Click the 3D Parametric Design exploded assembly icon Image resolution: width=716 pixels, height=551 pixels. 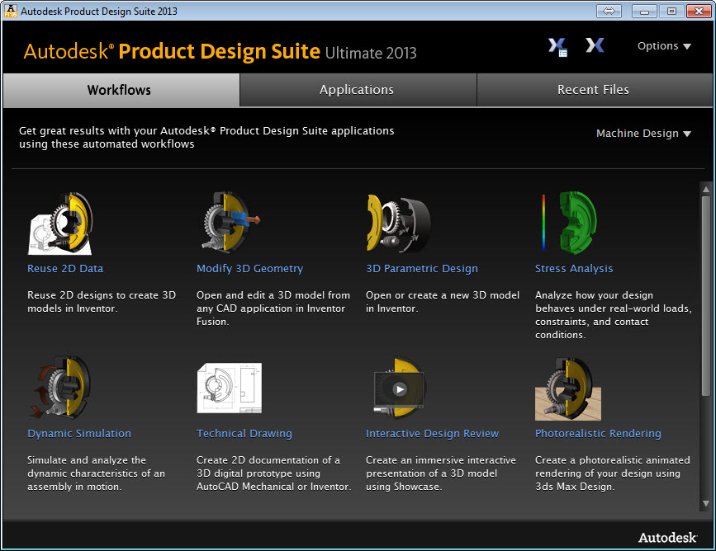[399, 223]
